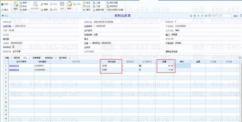Click the 审核 audit clipboard icon
The width and height of the screenshot is (242, 122).
click(70, 4)
